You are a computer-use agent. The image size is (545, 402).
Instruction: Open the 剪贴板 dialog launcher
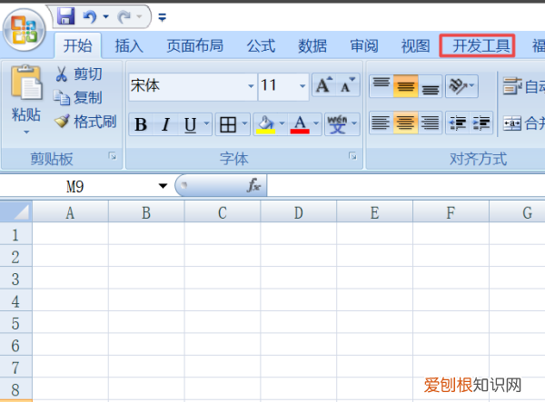tap(113, 157)
